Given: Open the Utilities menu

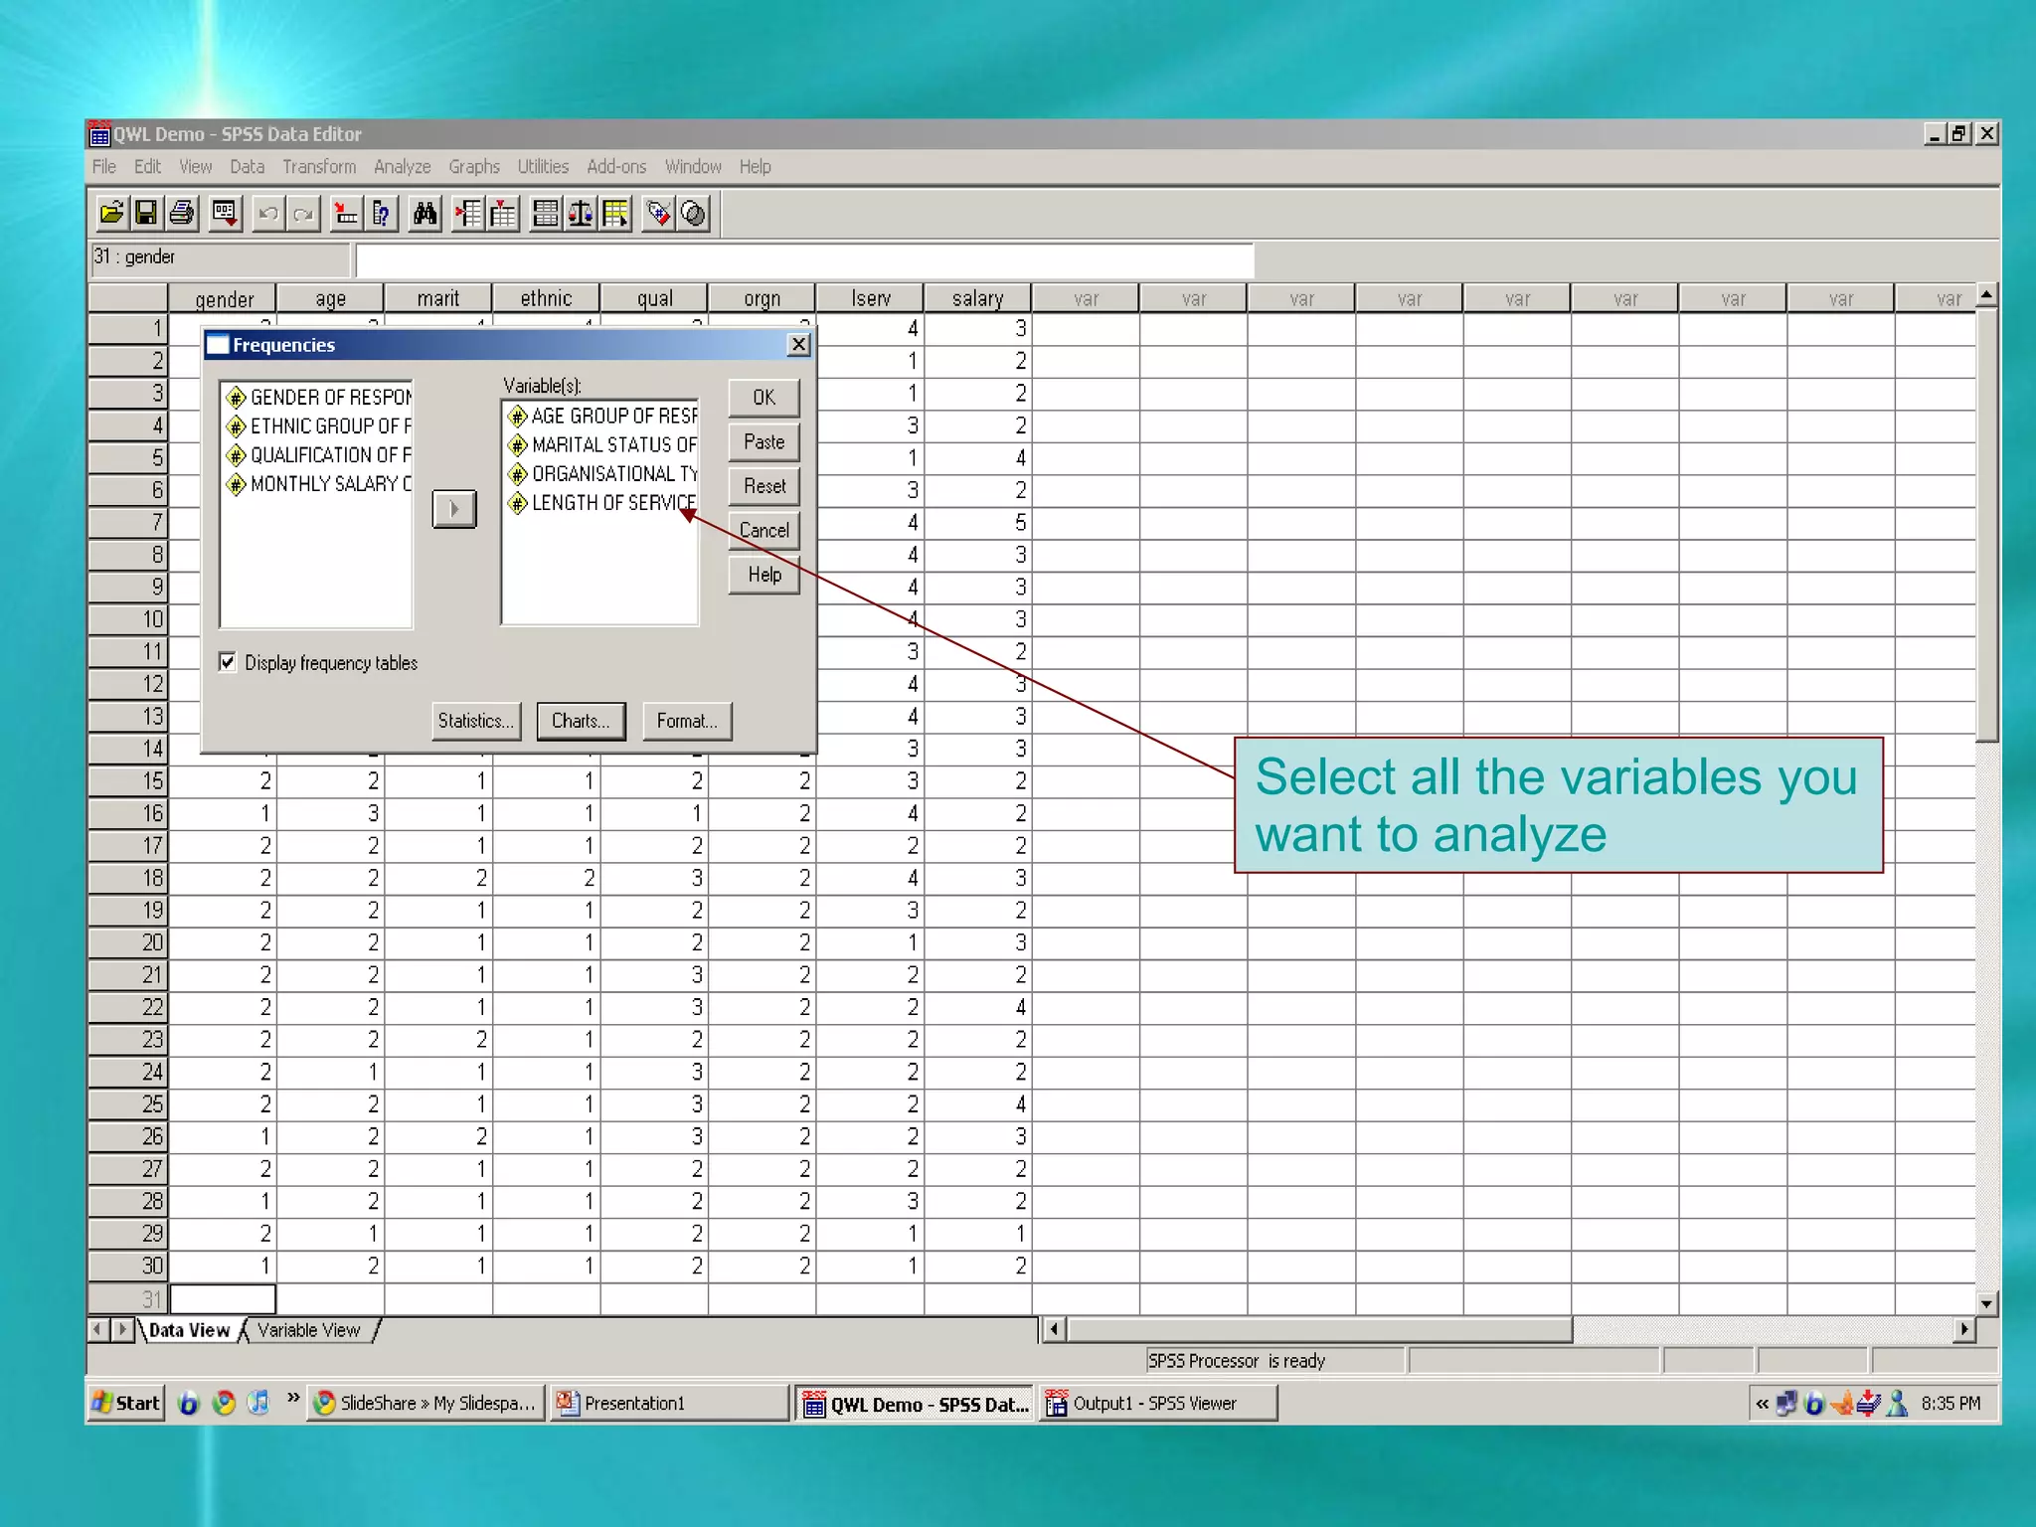Looking at the screenshot, I should pos(543,166).
